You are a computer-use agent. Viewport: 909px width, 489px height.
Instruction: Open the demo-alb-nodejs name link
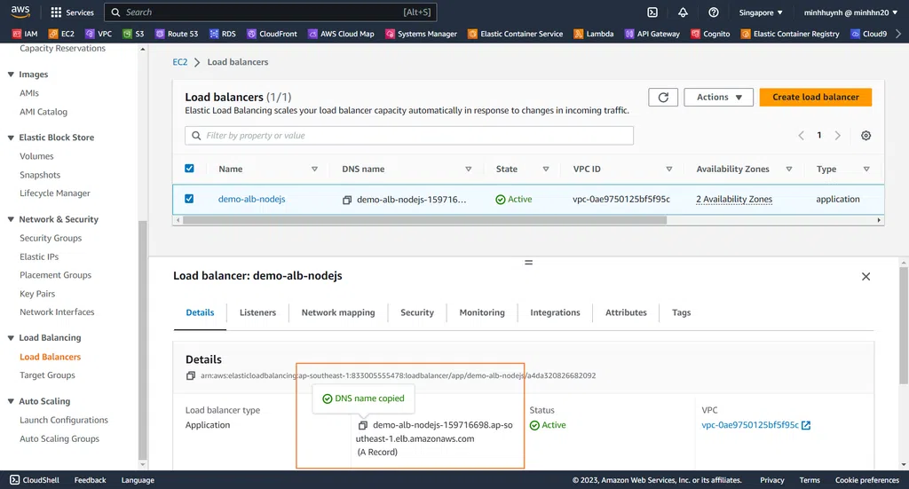point(251,199)
